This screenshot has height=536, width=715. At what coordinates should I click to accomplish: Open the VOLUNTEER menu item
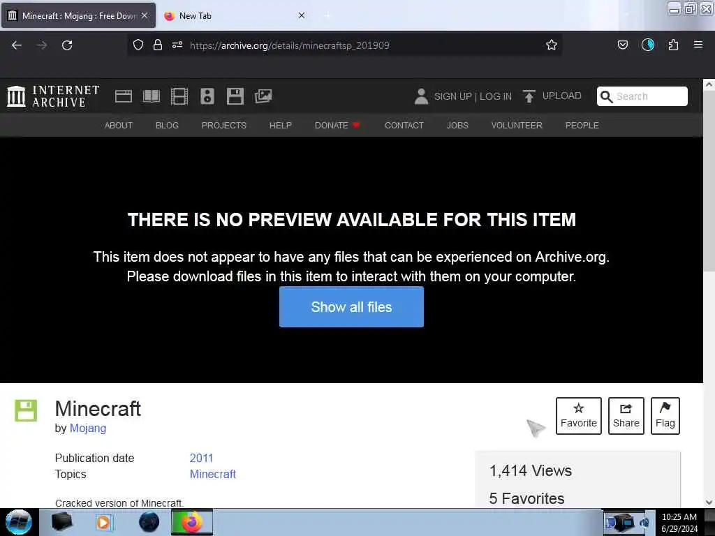point(517,126)
